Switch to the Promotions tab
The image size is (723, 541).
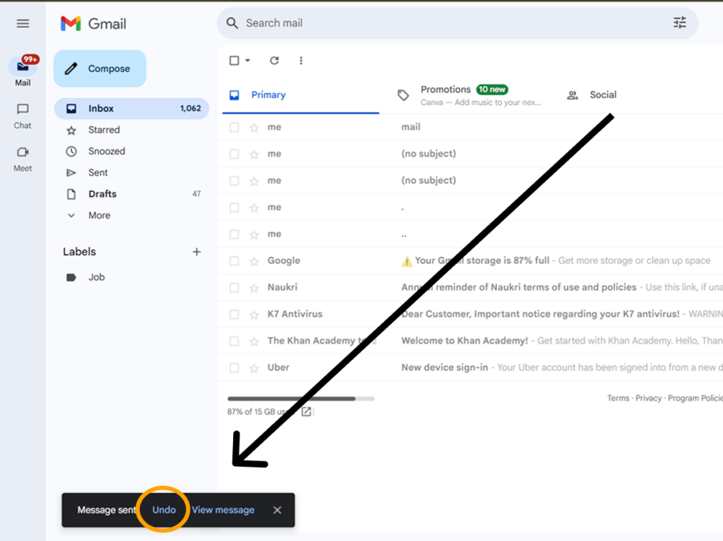tap(469, 95)
